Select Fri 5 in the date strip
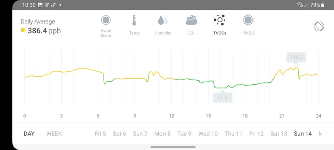 point(100,134)
